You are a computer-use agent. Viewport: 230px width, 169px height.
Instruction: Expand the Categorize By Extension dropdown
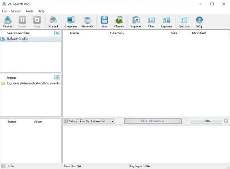tap(112, 121)
